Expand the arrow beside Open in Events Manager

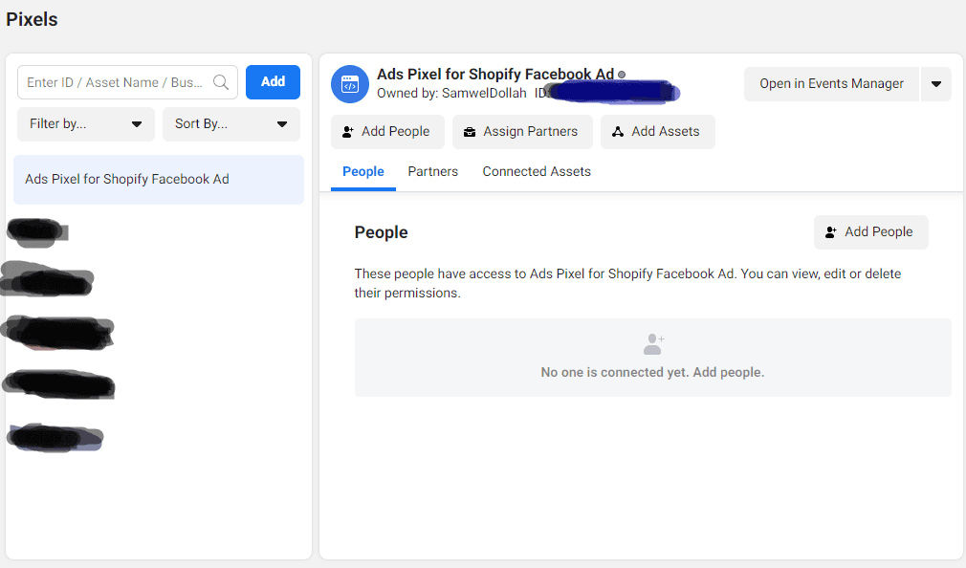[x=935, y=84]
